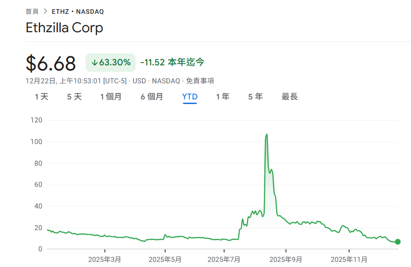Show the 最長 full history chart
This screenshot has height=267, width=411.
pos(289,97)
